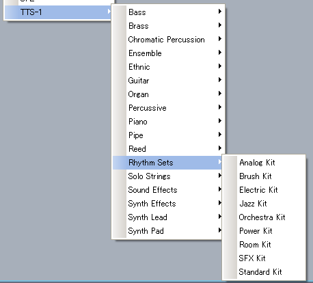Select Standard Kit
Image resolution: width=313 pixels, height=283 pixels.
click(264, 272)
